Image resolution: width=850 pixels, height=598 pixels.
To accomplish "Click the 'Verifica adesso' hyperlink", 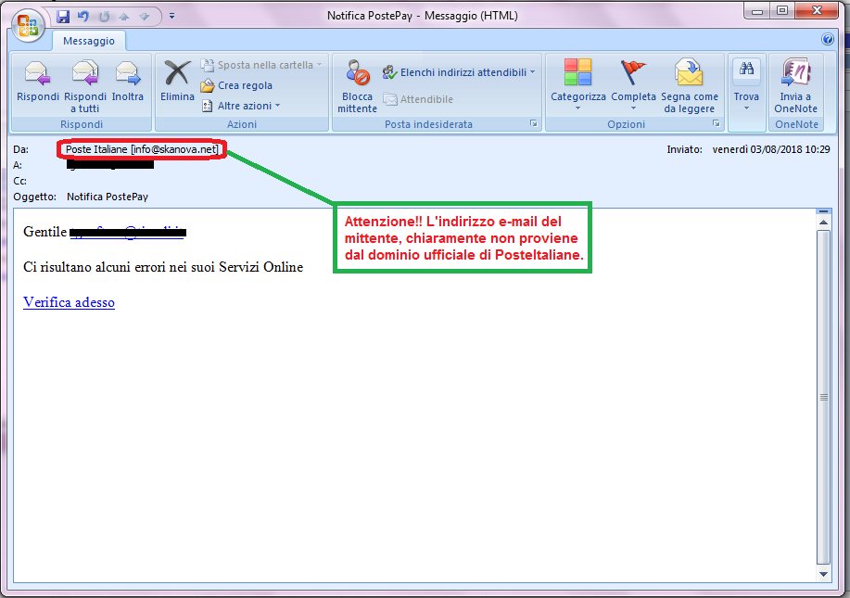I will [x=69, y=302].
